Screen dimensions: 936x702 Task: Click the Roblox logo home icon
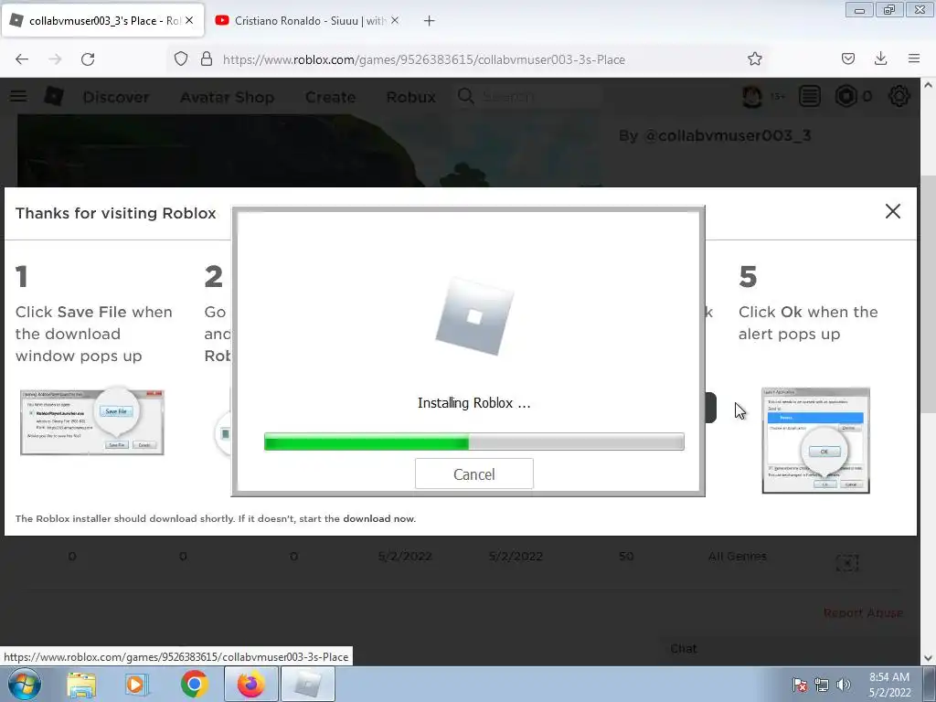(x=54, y=96)
